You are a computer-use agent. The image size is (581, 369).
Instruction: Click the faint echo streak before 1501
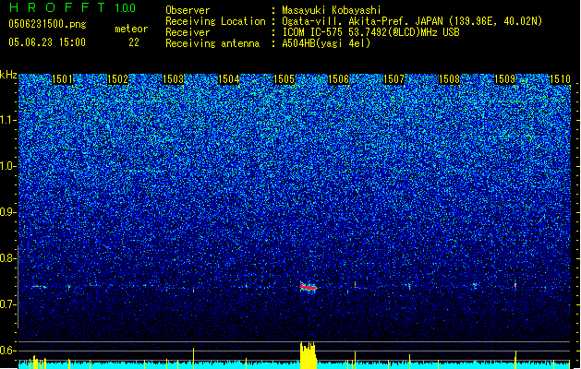[39, 287]
